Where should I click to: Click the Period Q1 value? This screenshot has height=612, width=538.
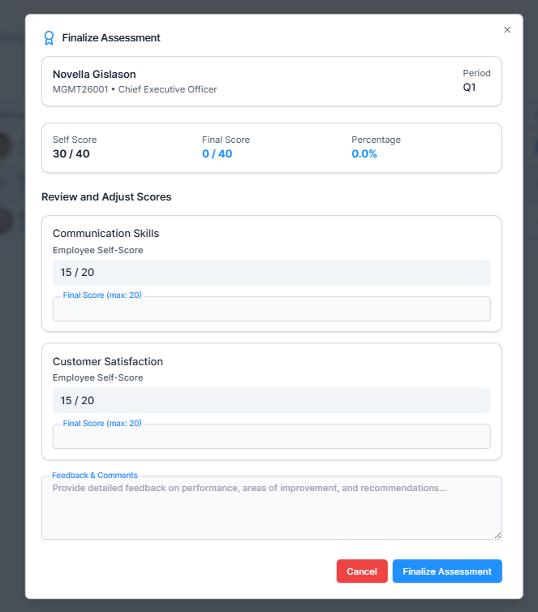(x=470, y=88)
